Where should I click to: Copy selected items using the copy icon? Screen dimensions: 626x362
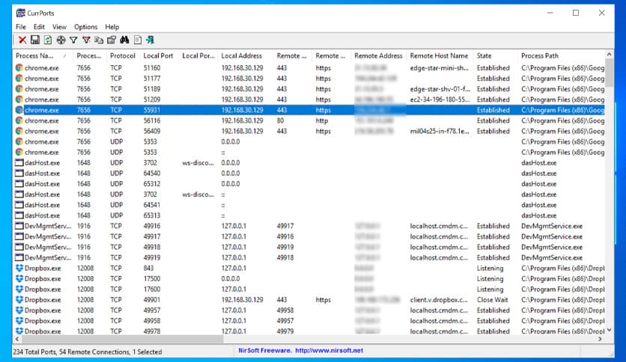coord(99,40)
